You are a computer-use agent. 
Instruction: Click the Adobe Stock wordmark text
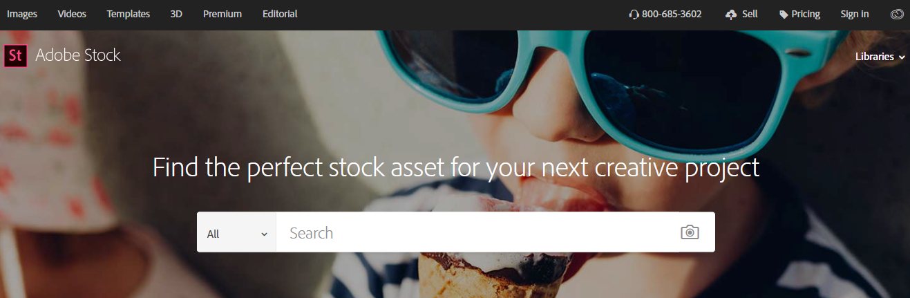(78, 55)
